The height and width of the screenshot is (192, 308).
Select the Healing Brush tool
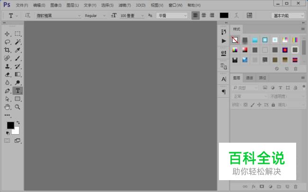point(7,58)
